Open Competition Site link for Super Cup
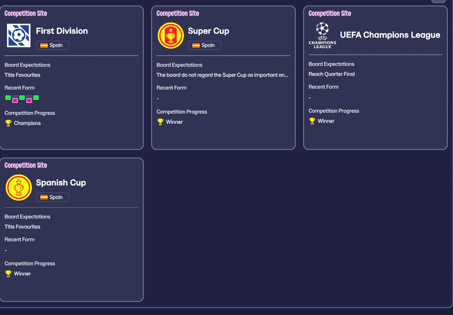453x315 pixels. pos(178,13)
